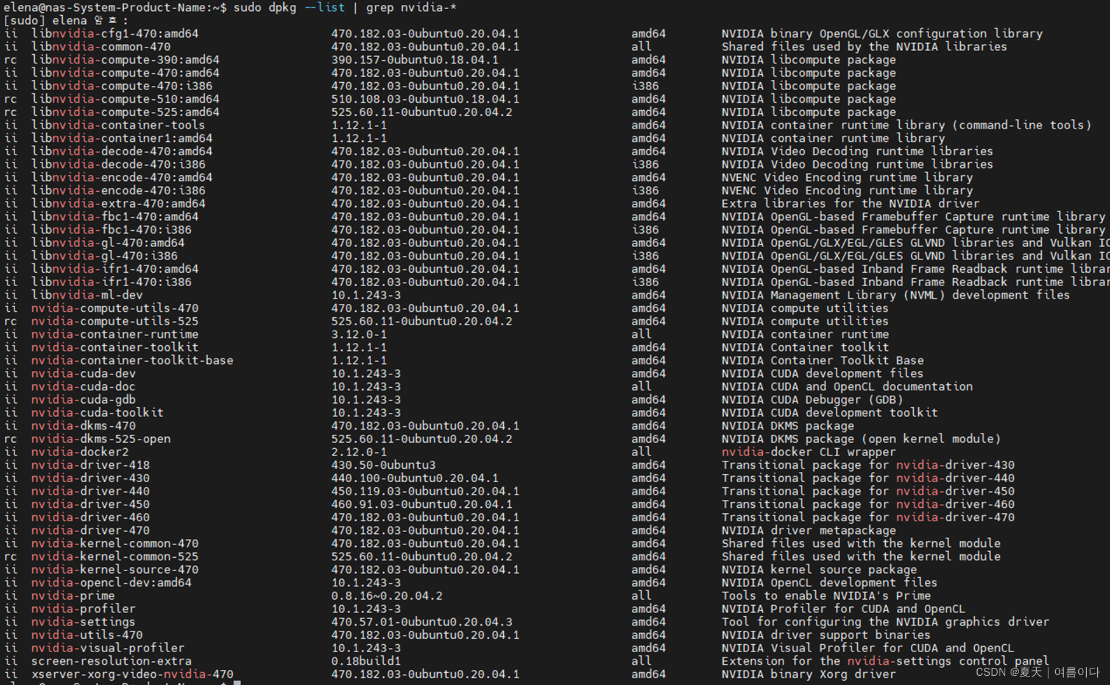Click nvidia-settings package name
1110x685 pixels.
click(x=83, y=623)
